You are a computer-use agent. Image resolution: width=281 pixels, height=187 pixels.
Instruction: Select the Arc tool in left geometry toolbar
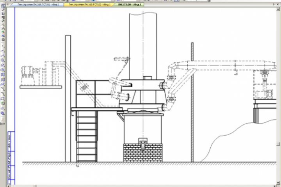pyautogui.click(x=3, y=65)
